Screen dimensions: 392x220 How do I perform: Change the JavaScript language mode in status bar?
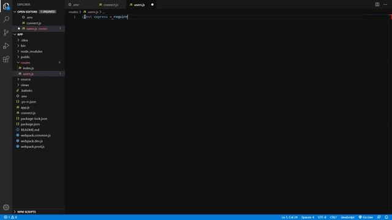click(x=347, y=218)
